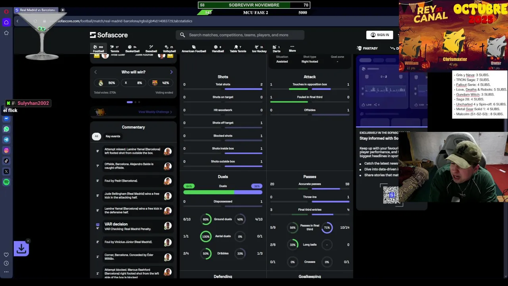Screen dimensions: 508x286
Task: Open WhatsApp from the Opera sidebar
Action: [6, 129]
